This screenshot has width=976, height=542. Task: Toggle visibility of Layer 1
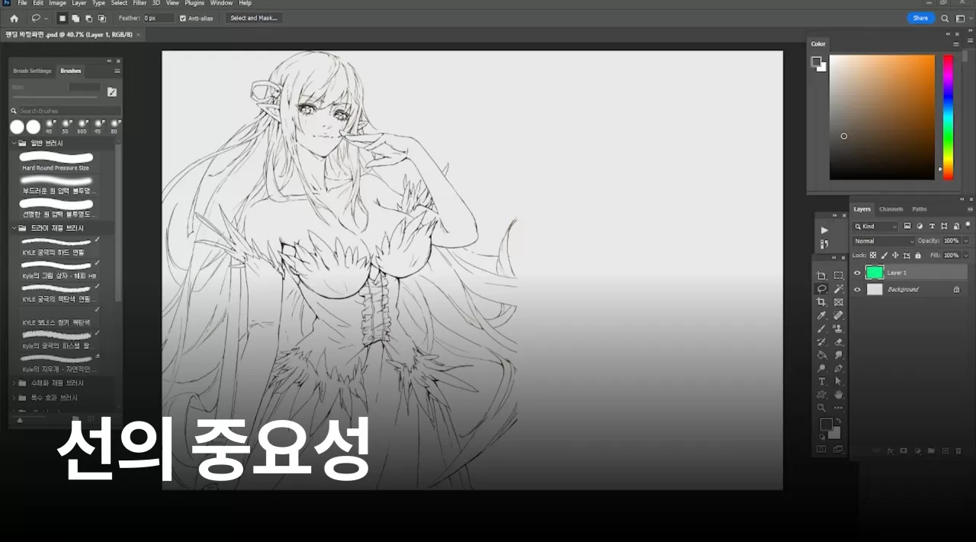(x=857, y=273)
